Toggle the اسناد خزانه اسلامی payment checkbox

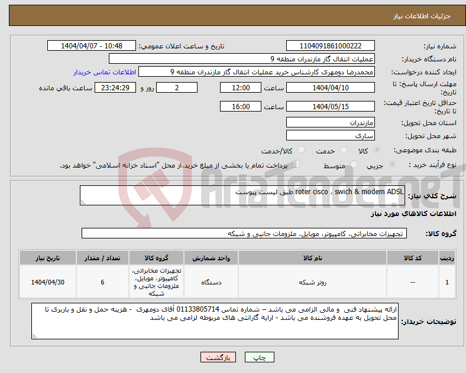click(x=296, y=164)
